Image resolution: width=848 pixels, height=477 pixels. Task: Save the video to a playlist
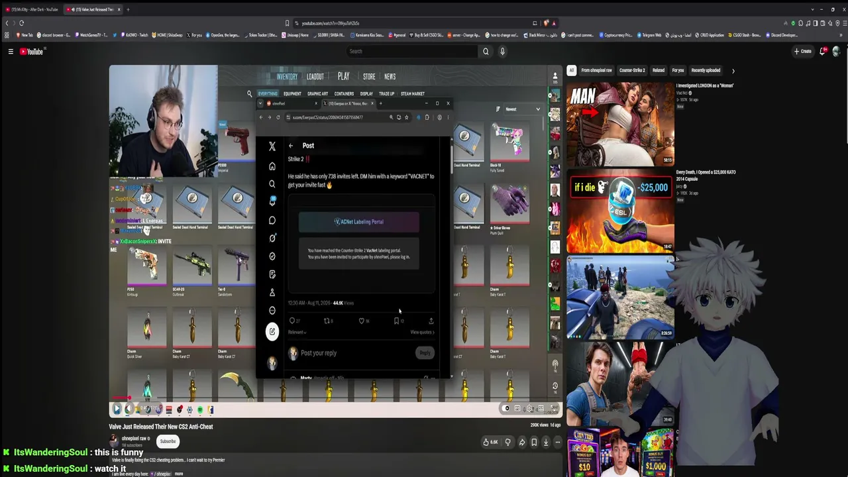click(534, 442)
